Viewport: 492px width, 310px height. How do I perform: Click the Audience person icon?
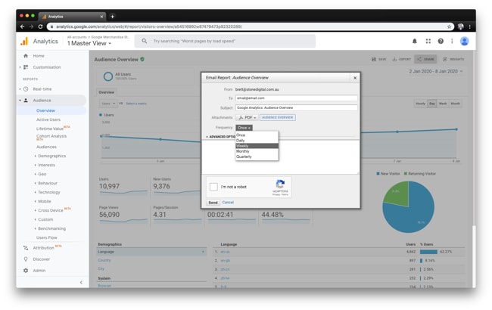26,101
